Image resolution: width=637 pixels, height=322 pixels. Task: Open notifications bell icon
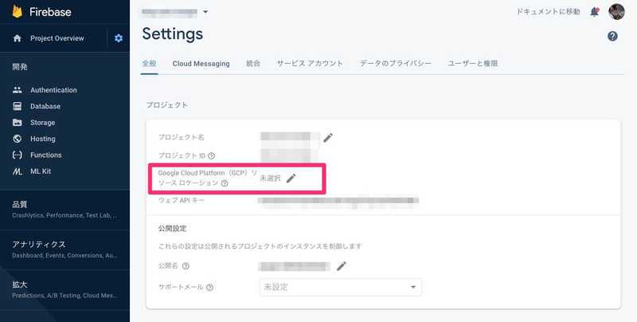click(x=594, y=12)
